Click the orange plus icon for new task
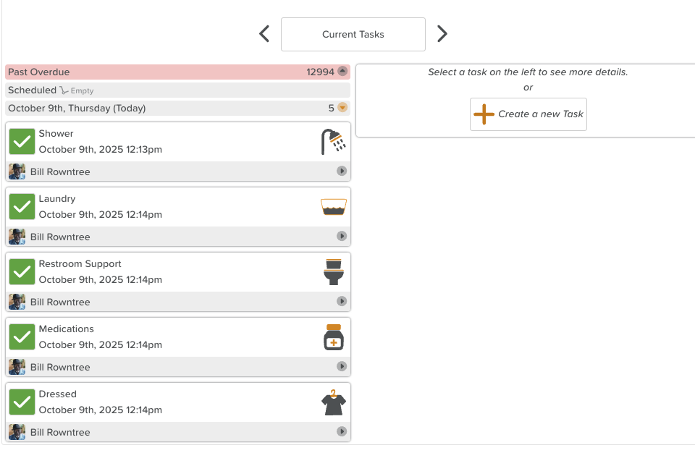 coord(484,114)
